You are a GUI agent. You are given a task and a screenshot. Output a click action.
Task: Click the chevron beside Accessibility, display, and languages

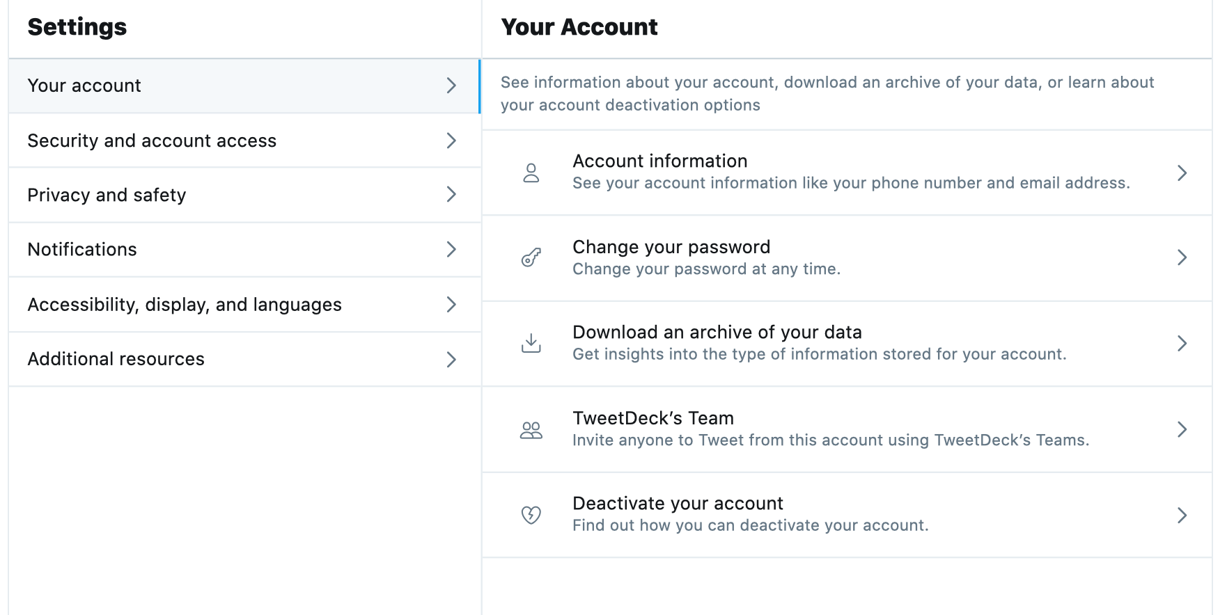point(451,304)
